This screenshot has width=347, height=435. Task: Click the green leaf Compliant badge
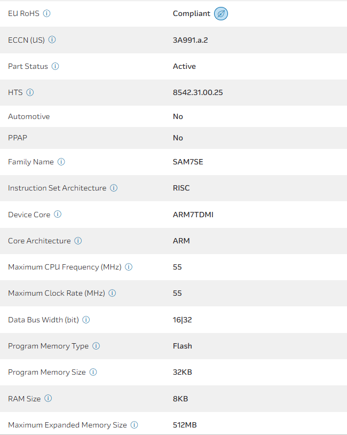tap(221, 14)
